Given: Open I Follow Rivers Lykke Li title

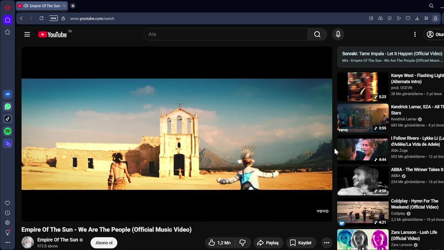Looking at the screenshot, I should click(417, 141).
